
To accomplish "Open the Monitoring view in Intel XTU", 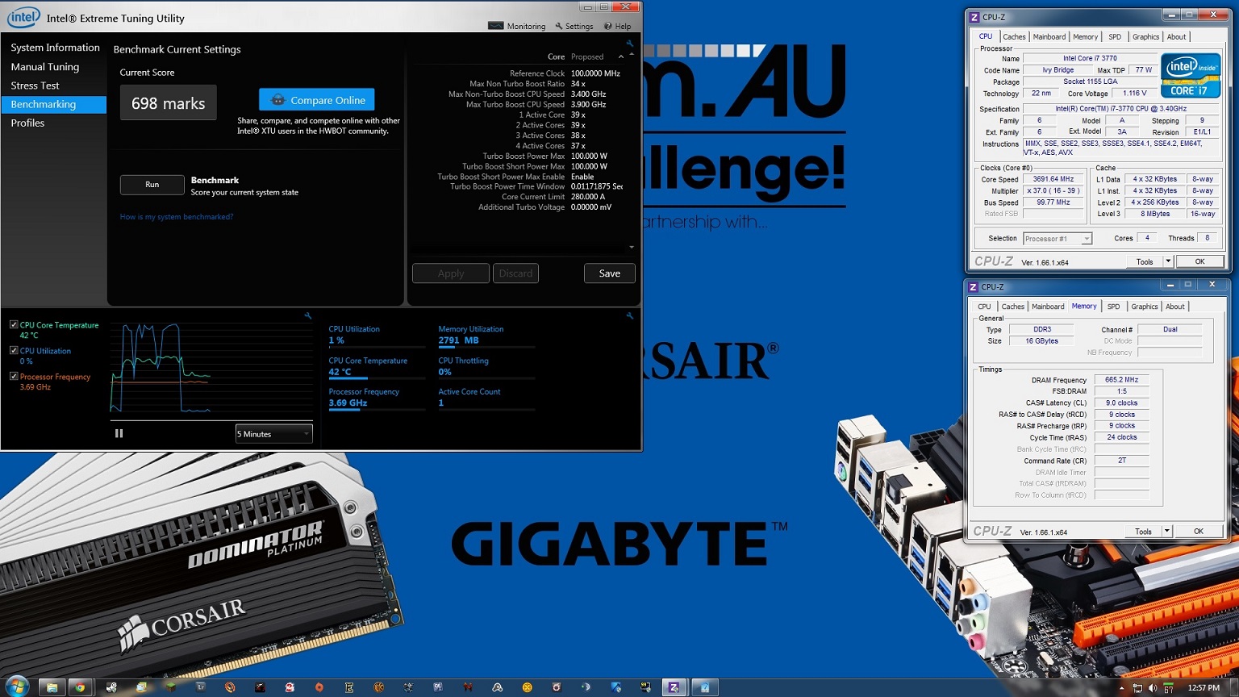I will (517, 26).
